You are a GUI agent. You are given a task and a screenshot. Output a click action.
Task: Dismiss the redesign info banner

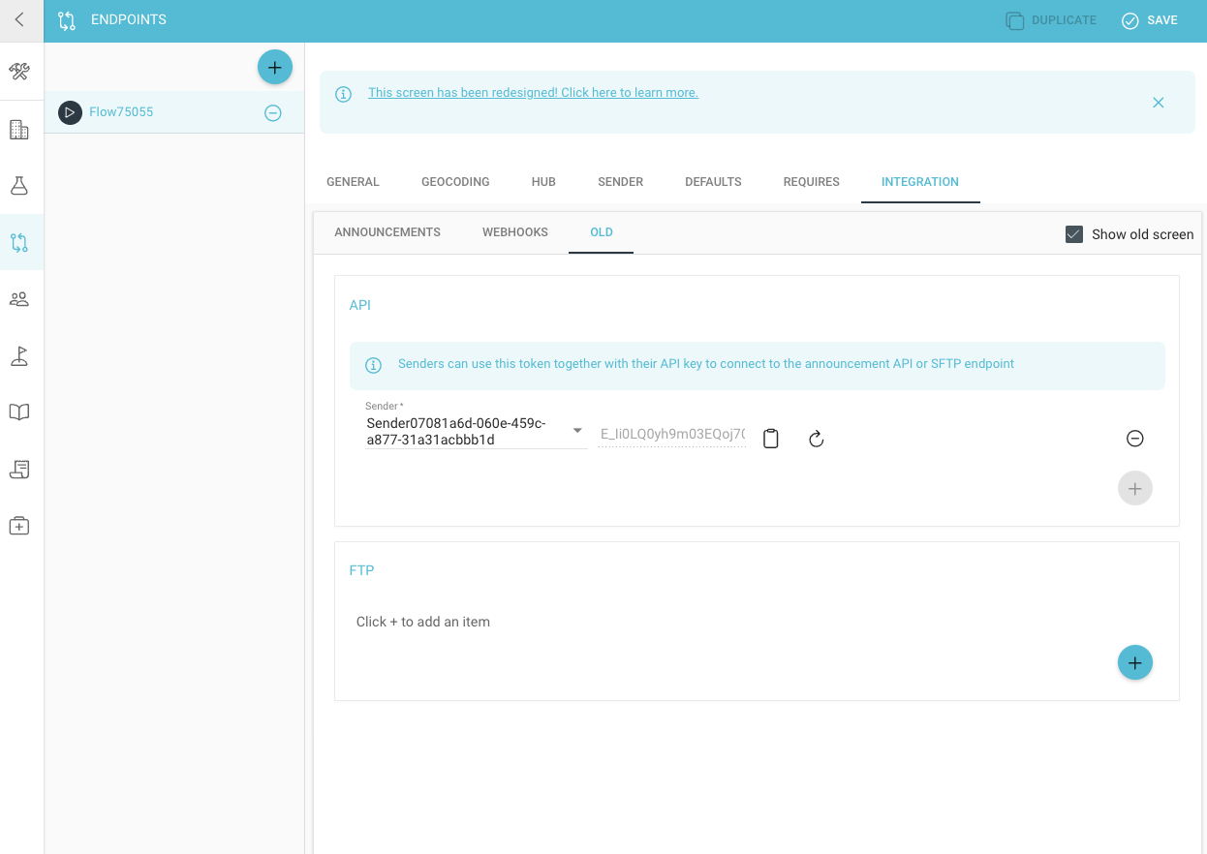coord(1158,103)
